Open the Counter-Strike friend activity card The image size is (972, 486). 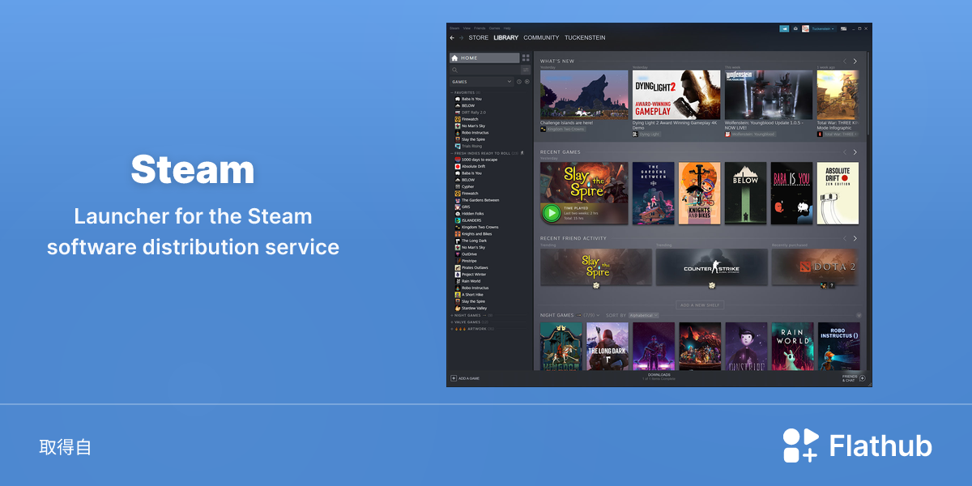coord(712,266)
